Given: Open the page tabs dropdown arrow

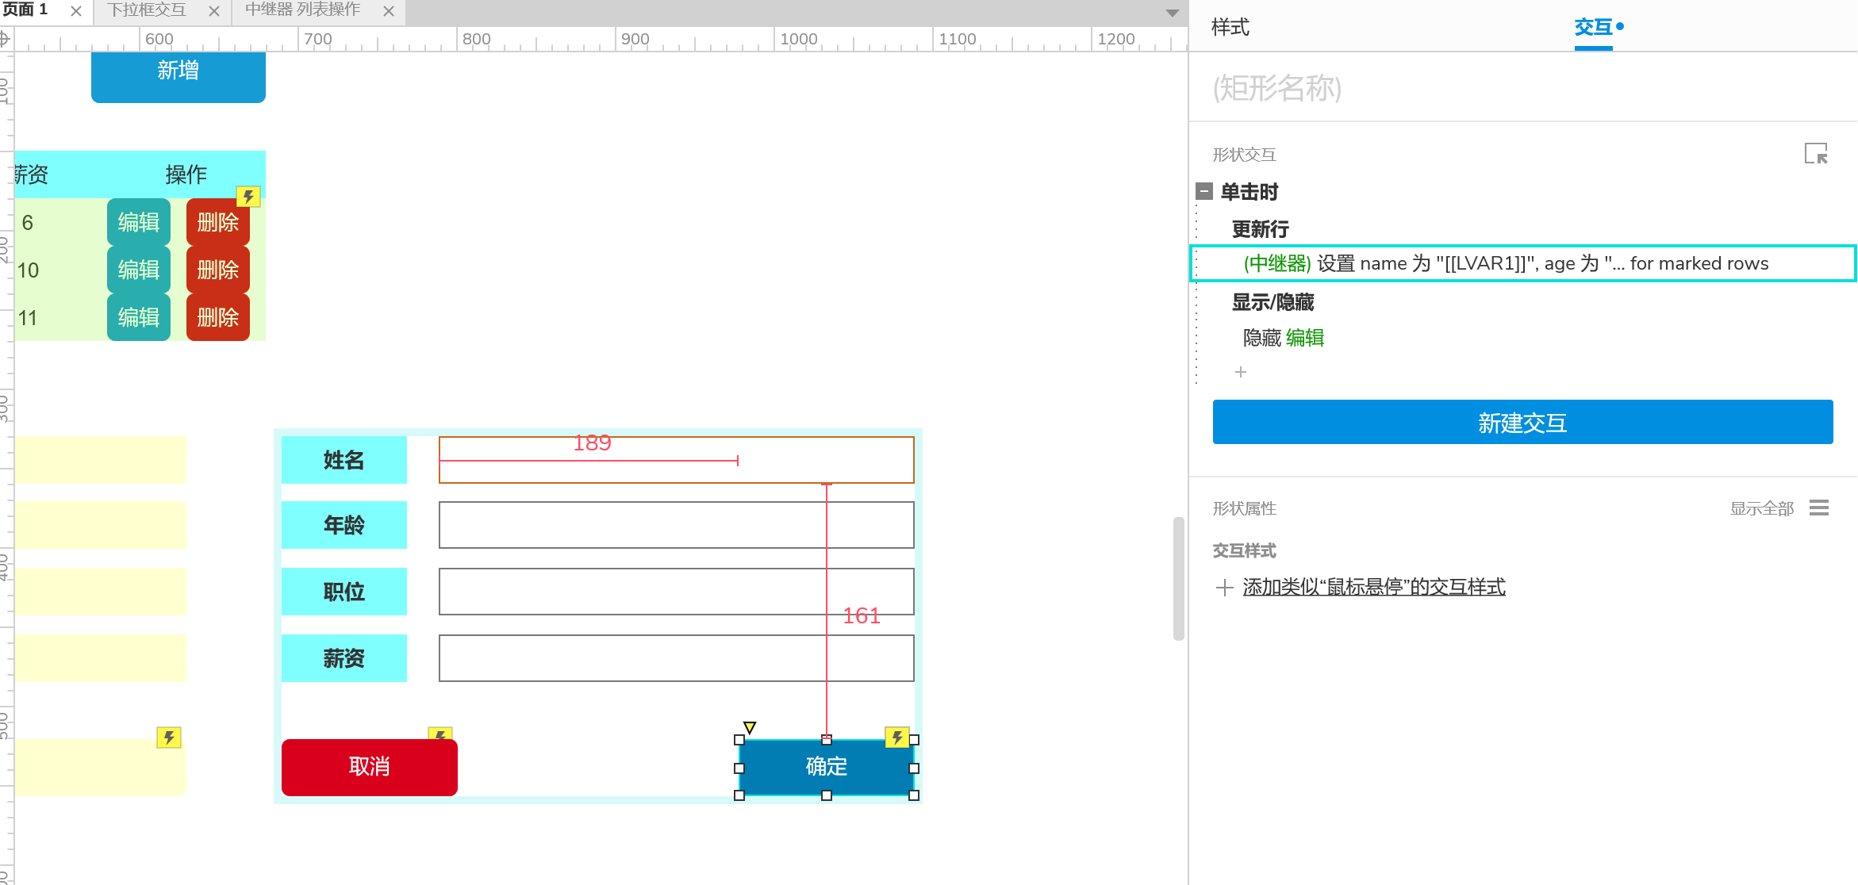Looking at the screenshot, I should click(1172, 13).
